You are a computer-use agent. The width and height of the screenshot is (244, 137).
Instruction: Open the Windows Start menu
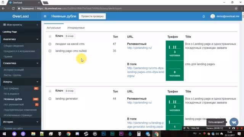(x=4, y=134)
